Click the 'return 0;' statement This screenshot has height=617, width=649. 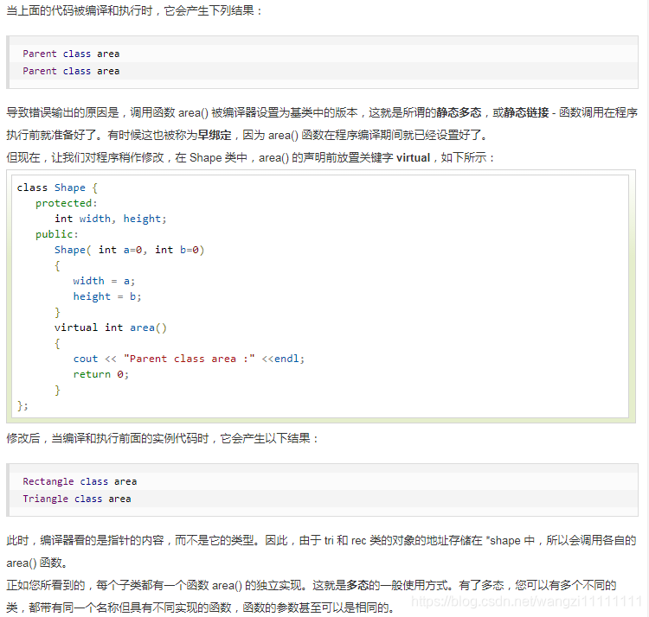[101, 374]
